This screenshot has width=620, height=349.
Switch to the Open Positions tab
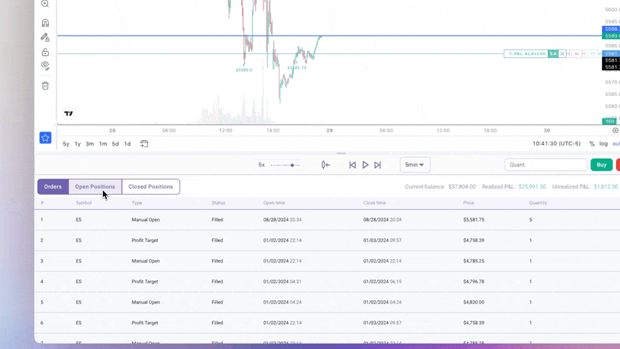tap(95, 186)
